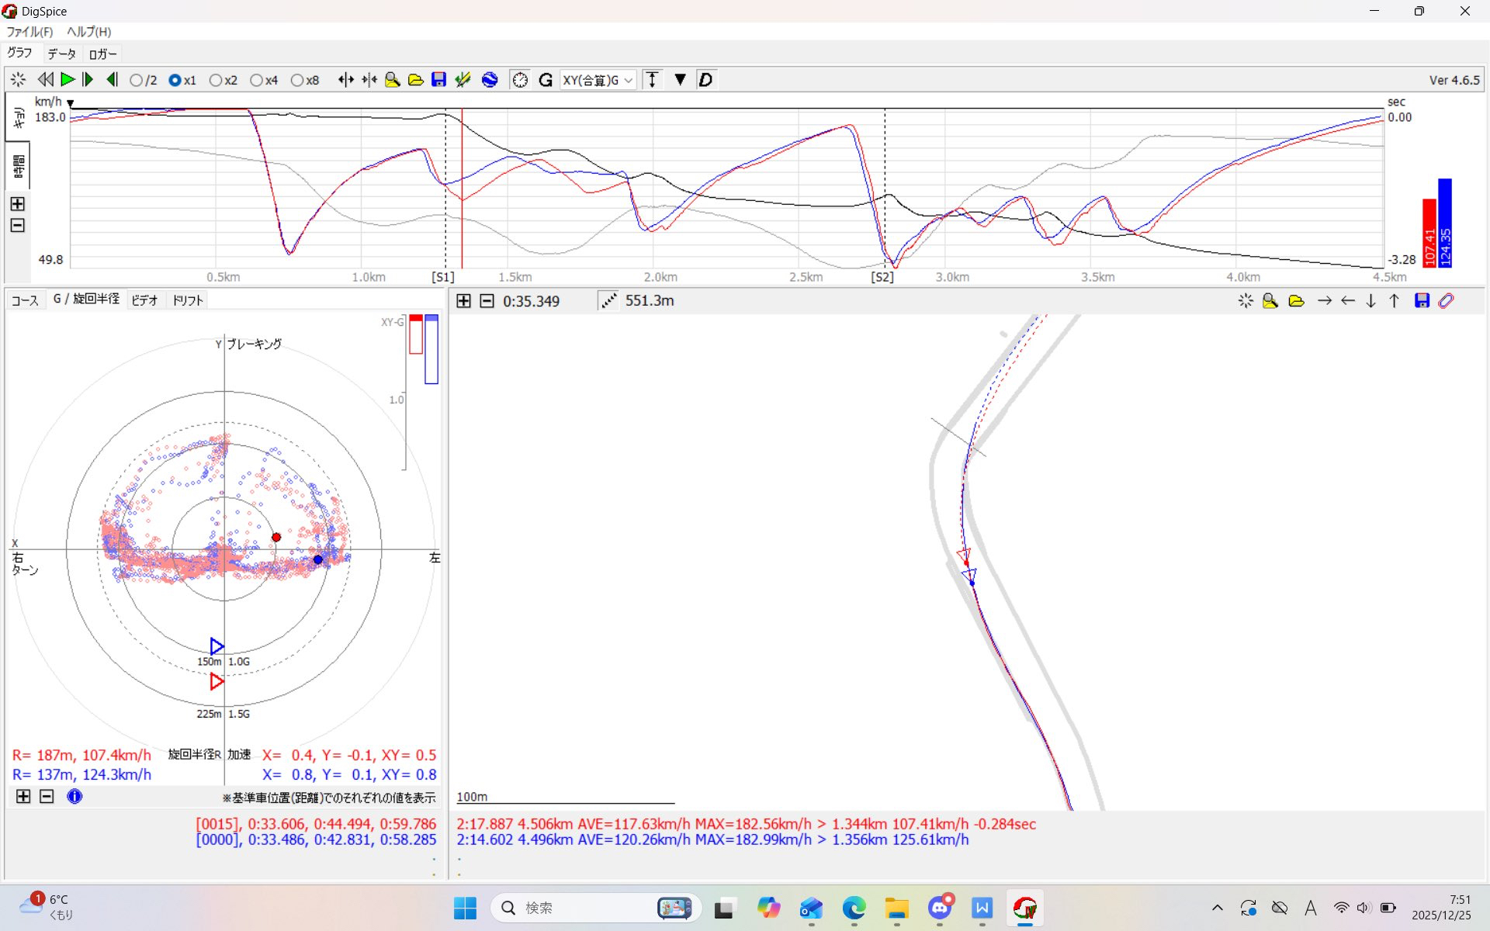Toggle the G graph display icon
The width and height of the screenshot is (1490, 931).
(x=545, y=80)
